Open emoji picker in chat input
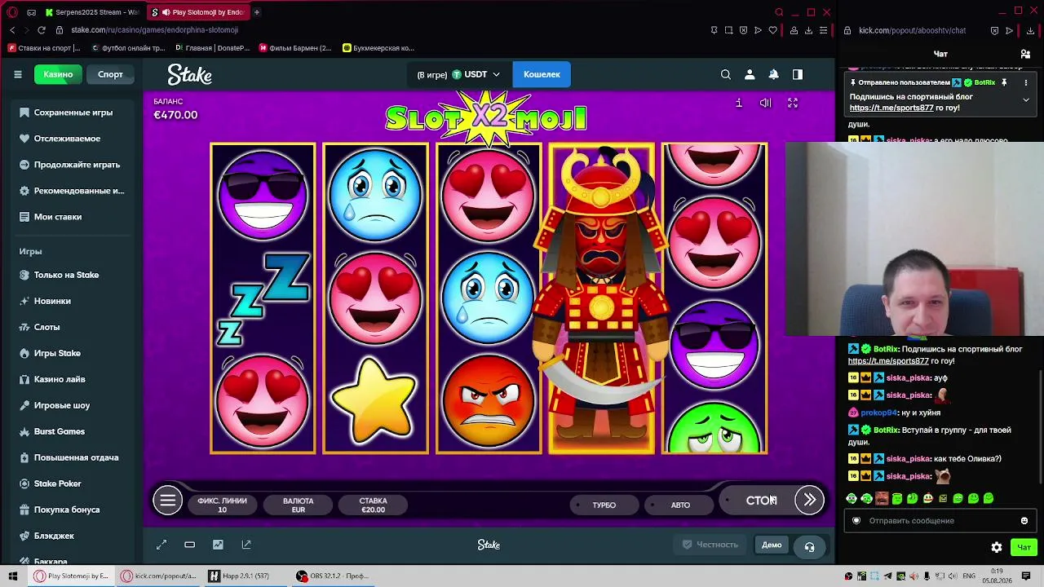1044x587 pixels. [x=1024, y=521]
